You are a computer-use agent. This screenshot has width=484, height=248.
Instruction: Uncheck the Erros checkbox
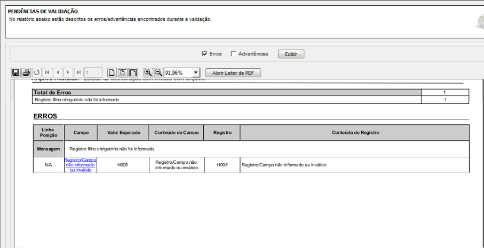click(x=204, y=54)
